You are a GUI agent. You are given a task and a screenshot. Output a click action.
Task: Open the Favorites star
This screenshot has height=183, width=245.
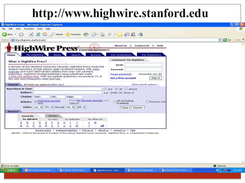68,34
